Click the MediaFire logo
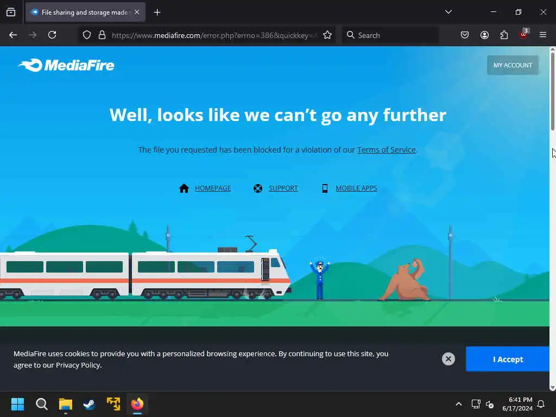Image resolution: width=556 pixels, height=417 pixels. pos(66,65)
